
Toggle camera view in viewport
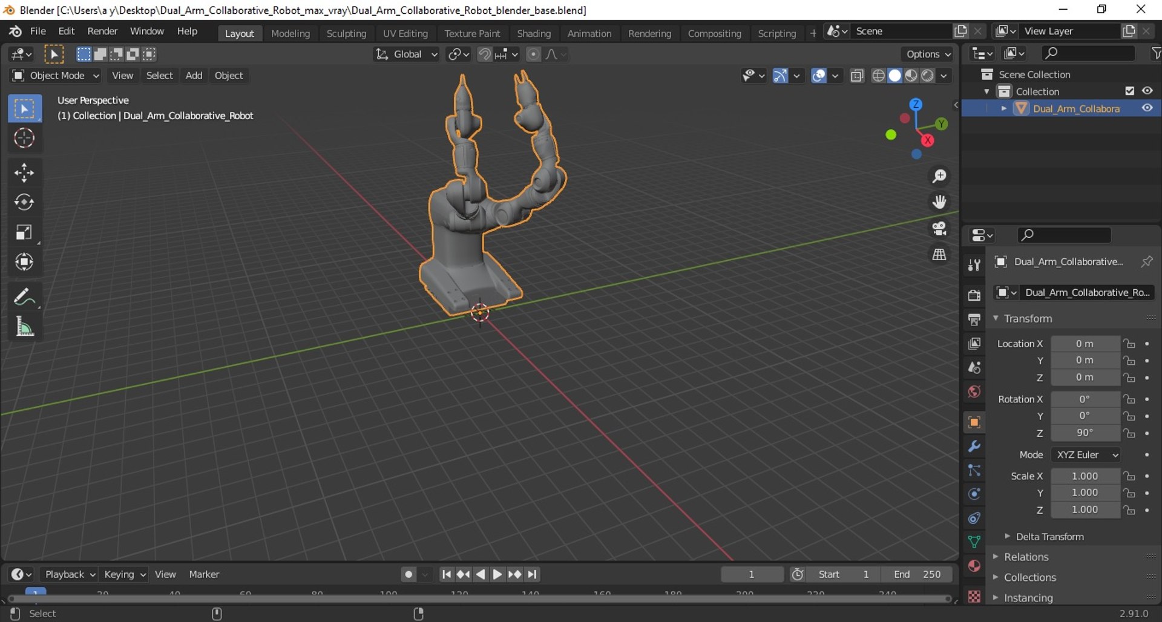click(939, 228)
